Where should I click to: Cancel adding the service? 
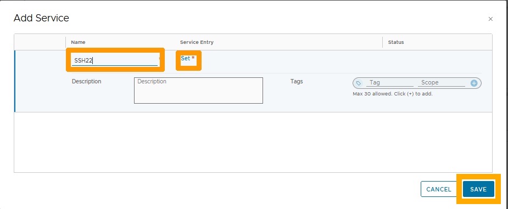(x=439, y=189)
